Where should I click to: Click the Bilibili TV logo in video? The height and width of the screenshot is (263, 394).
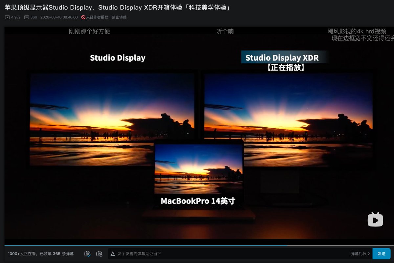(375, 219)
